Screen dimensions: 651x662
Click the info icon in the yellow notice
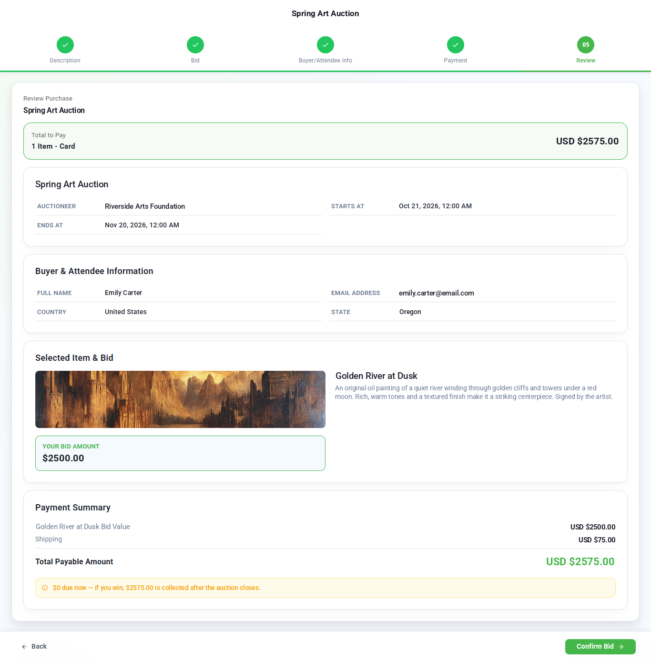click(x=45, y=588)
